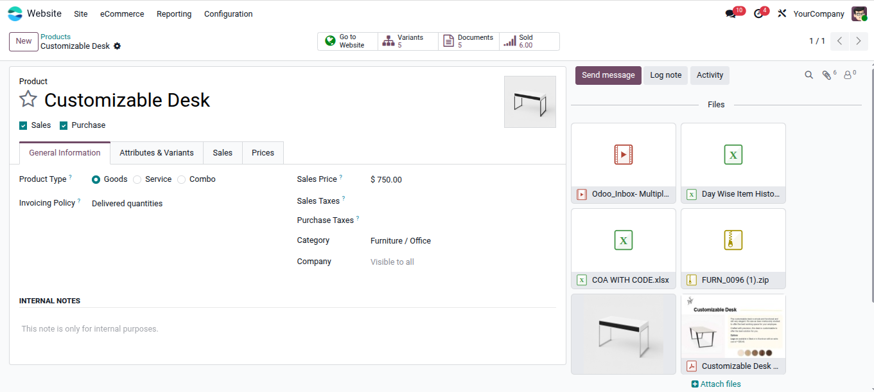Open YourCompany company switcher
Viewport: 874px width, 392px height.
(819, 13)
